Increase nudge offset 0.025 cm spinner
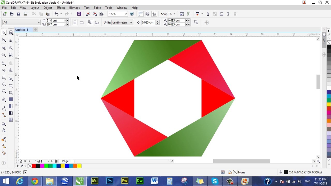The image size is (331, 186). [157, 21]
